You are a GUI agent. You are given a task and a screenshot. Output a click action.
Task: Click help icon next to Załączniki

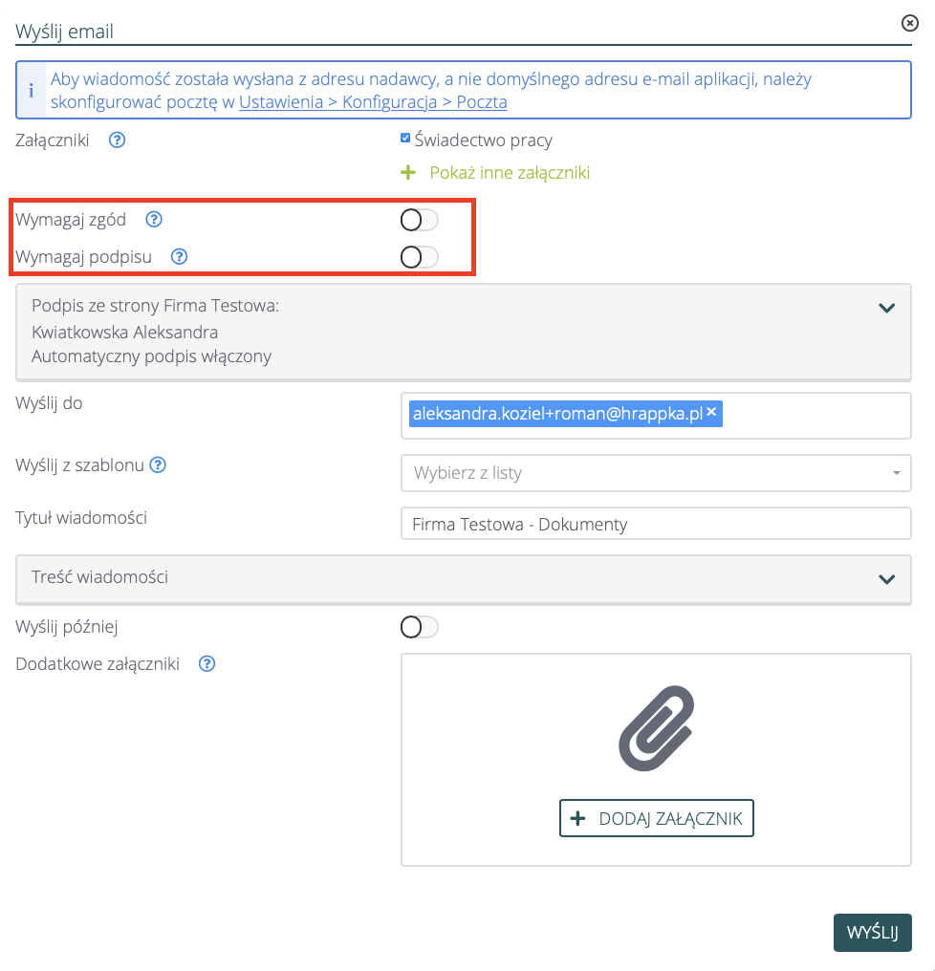[117, 140]
